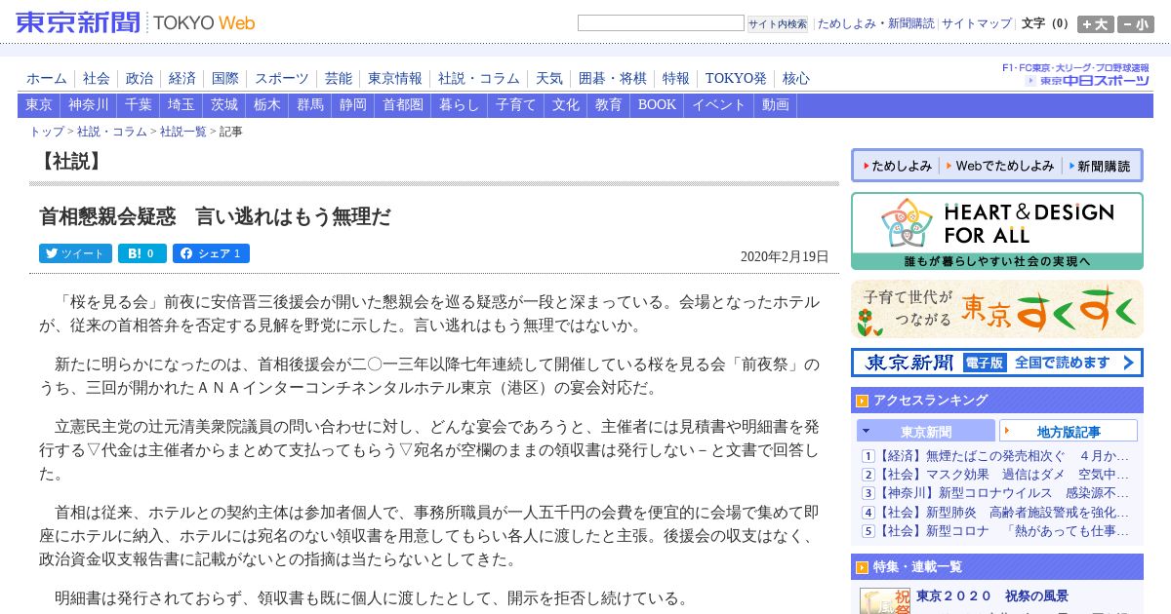1171x614 pixels.
Task: Select 栃木 in regional bar
Action: click(267, 105)
